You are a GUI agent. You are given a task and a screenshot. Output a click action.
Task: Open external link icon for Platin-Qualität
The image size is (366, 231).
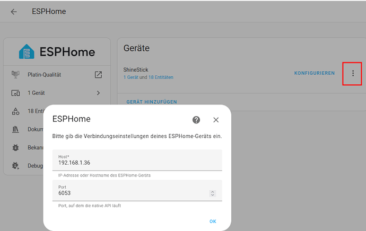point(98,75)
